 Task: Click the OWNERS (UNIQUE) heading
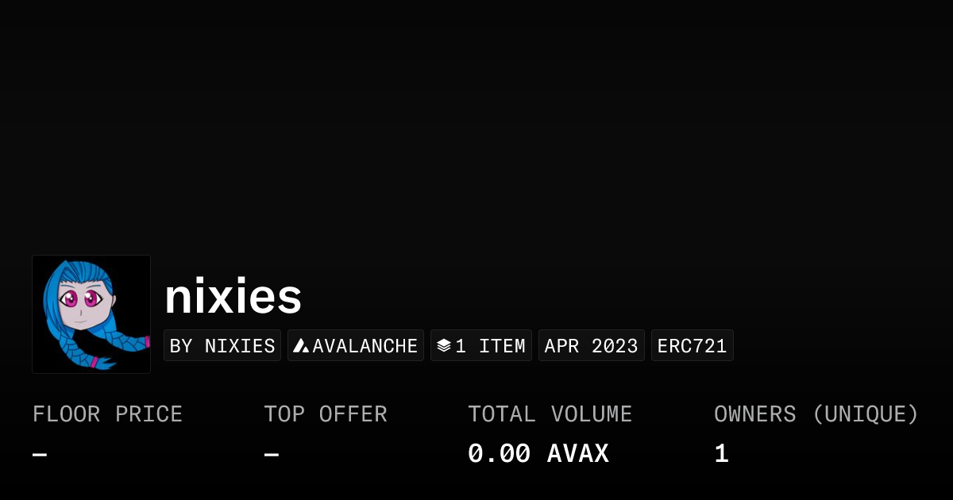tap(816, 414)
